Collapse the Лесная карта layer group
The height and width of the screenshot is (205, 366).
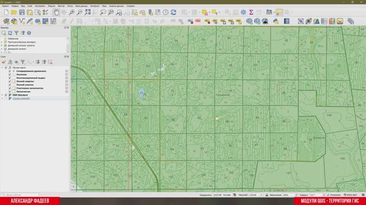coord(2,68)
